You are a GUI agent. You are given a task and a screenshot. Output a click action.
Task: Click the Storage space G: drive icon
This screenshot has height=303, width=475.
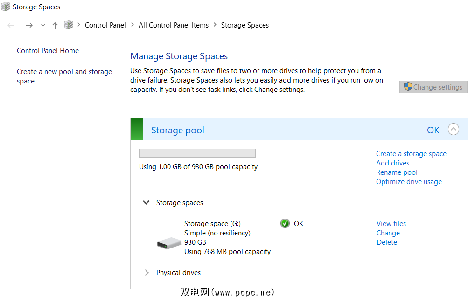tap(169, 242)
